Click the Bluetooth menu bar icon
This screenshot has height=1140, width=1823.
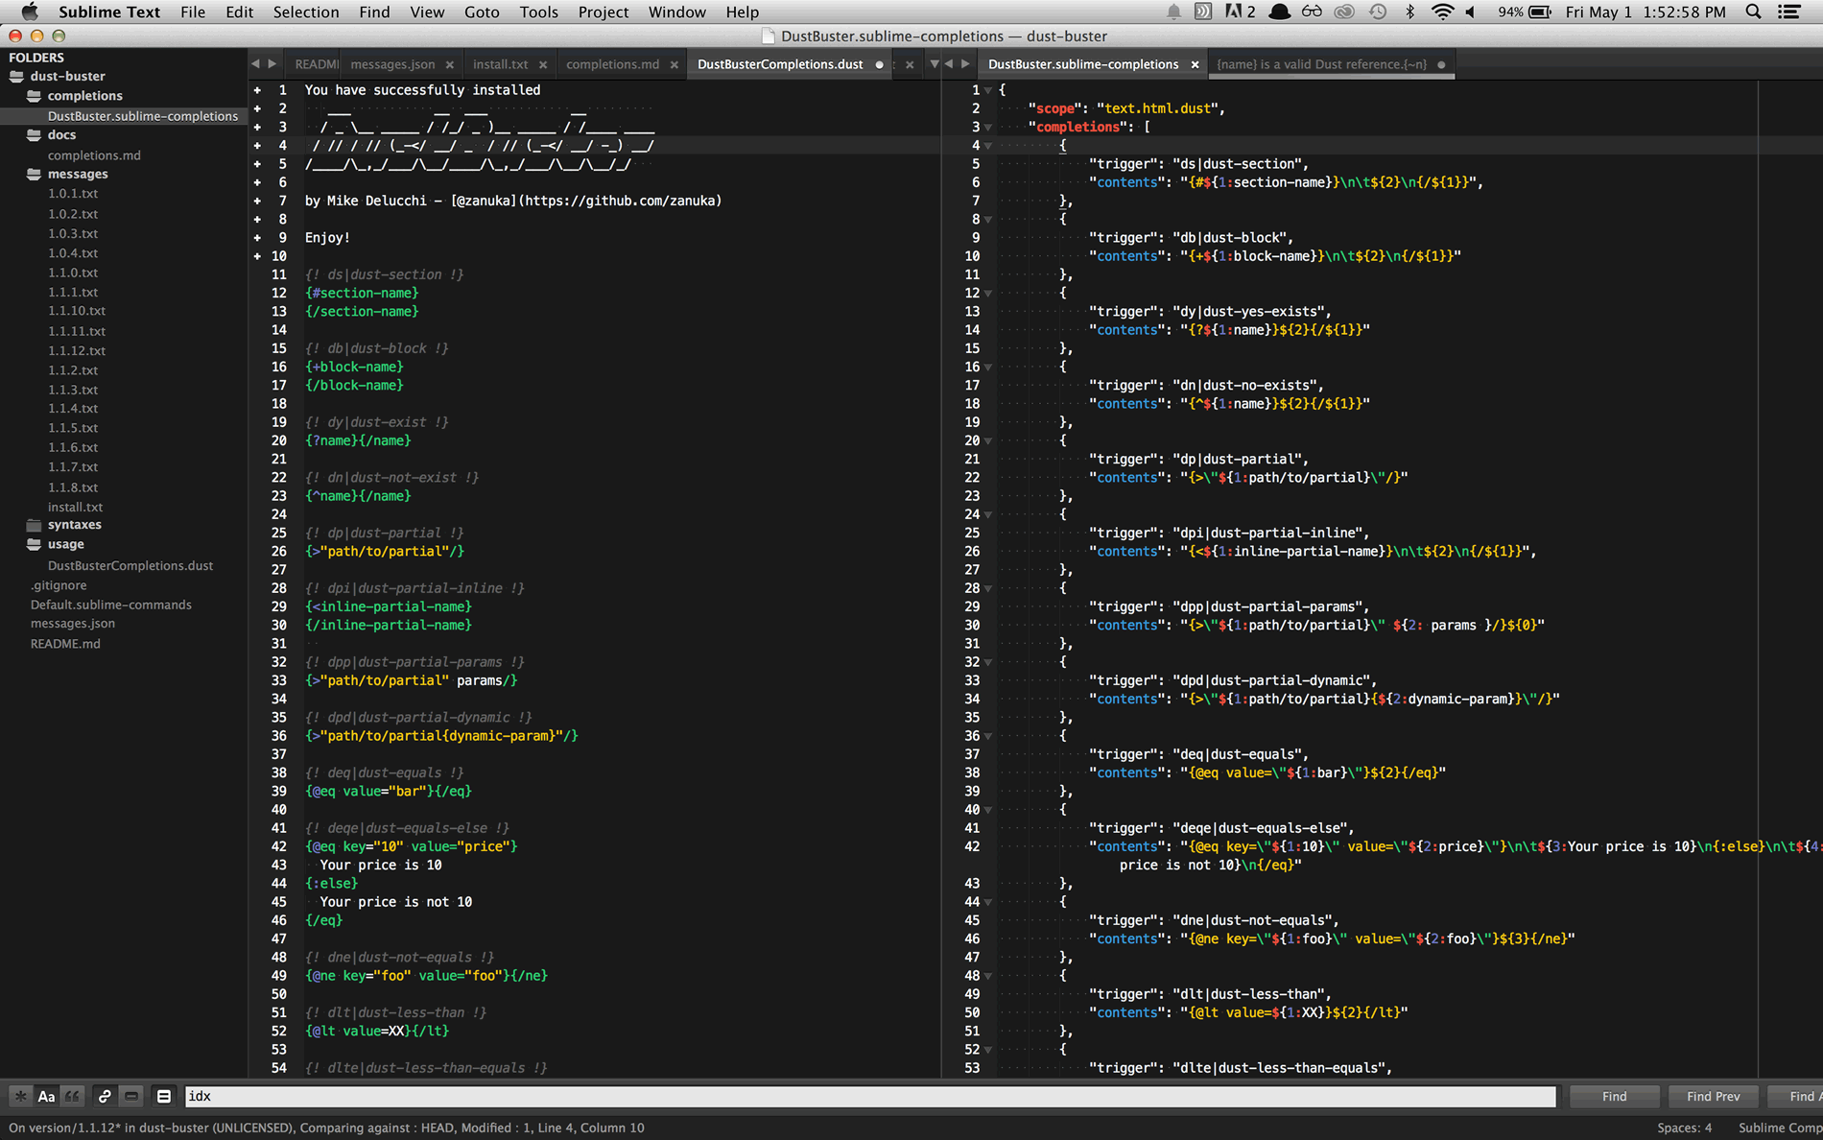click(x=1409, y=12)
